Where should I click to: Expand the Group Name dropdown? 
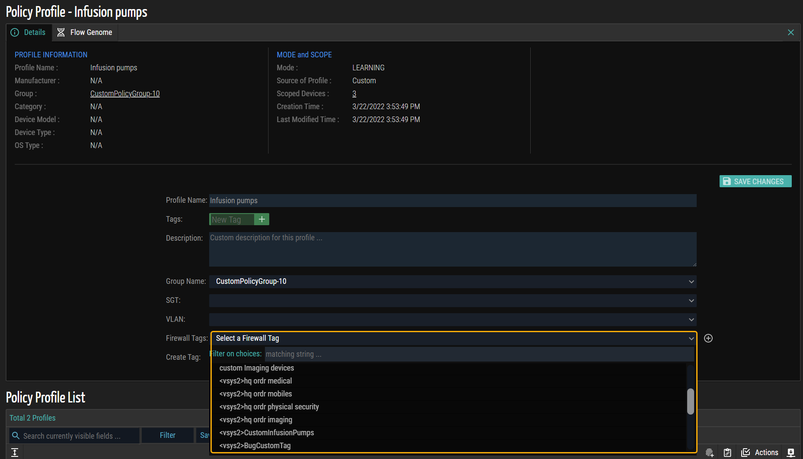pos(452,282)
